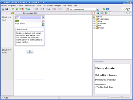The width and height of the screenshot is (133, 100).
Task: Expand the Personnages folder
Action: [x=94, y=19]
